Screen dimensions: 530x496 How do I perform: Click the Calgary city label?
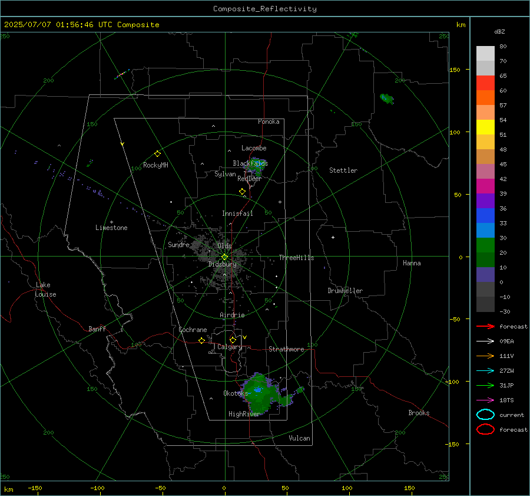230,347
